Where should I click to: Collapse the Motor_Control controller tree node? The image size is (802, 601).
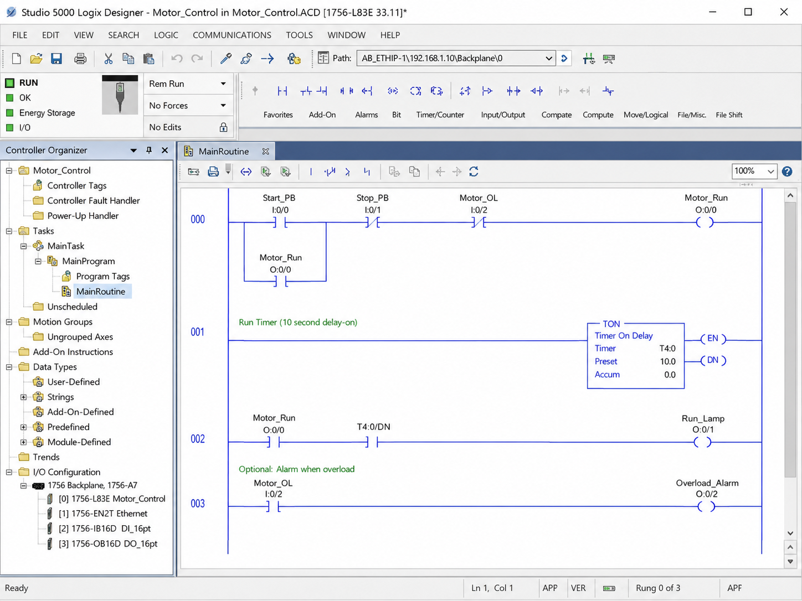9,170
